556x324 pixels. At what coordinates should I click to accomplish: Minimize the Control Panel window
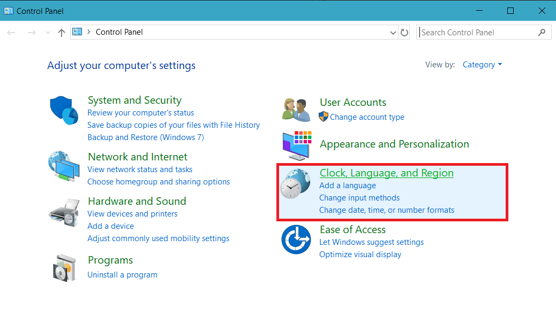pyautogui.click(x=479, y=11)
